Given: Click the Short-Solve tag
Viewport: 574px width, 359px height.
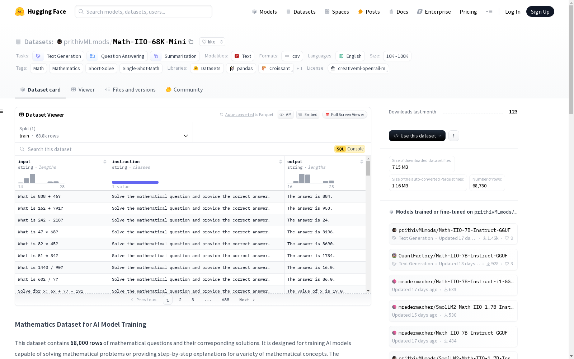Looking at the screenshot, I should 101,68.
